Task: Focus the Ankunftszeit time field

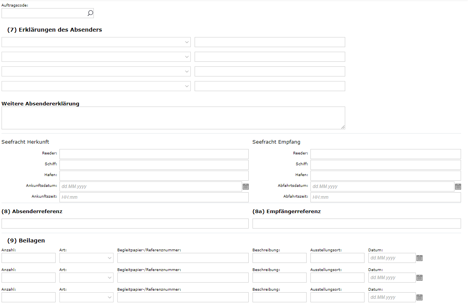Action: (x=154, y=197)
